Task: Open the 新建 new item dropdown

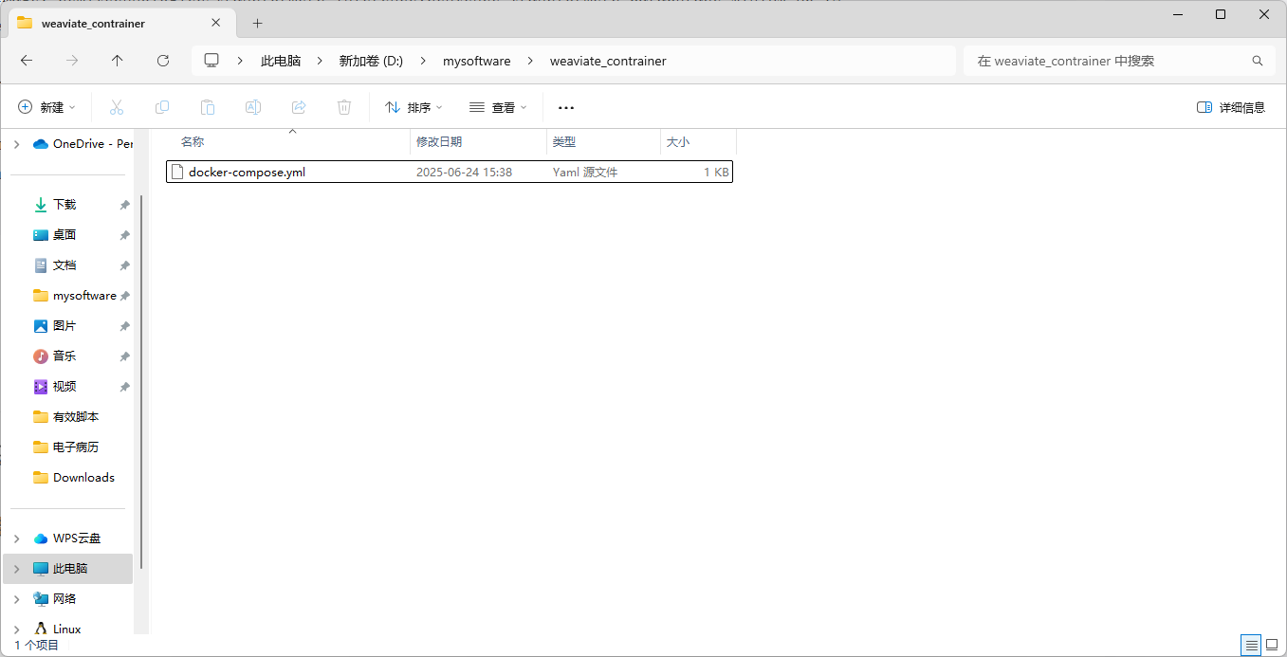Action: click(x=45, y=106)
